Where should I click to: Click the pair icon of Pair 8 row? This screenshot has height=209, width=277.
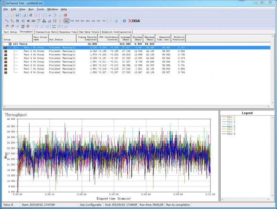pos(6,72)
